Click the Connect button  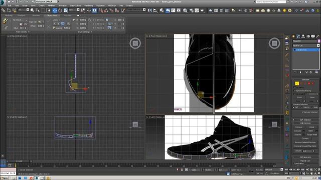click(x=305, y=138)
